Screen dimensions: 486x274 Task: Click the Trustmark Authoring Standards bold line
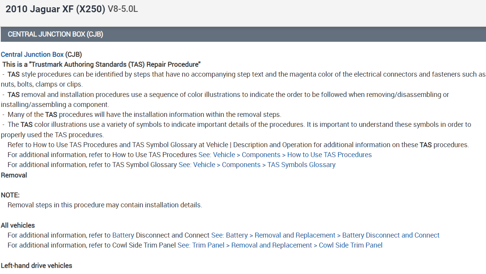tap(102, 64)
